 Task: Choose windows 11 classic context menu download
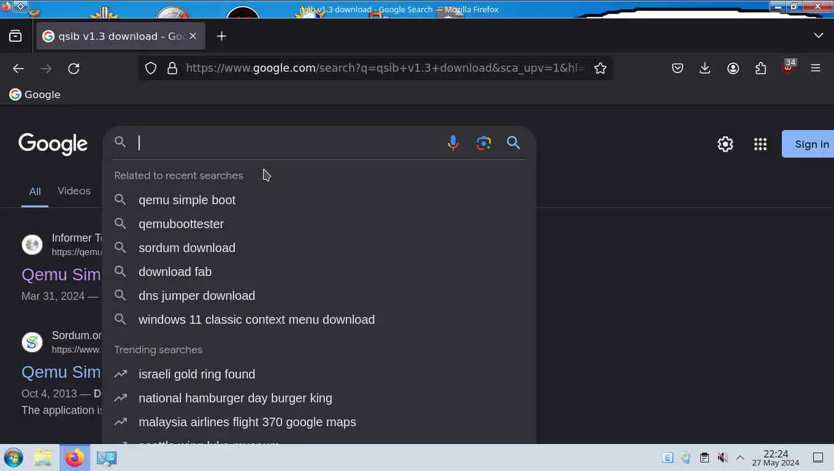tap(319, 320)
